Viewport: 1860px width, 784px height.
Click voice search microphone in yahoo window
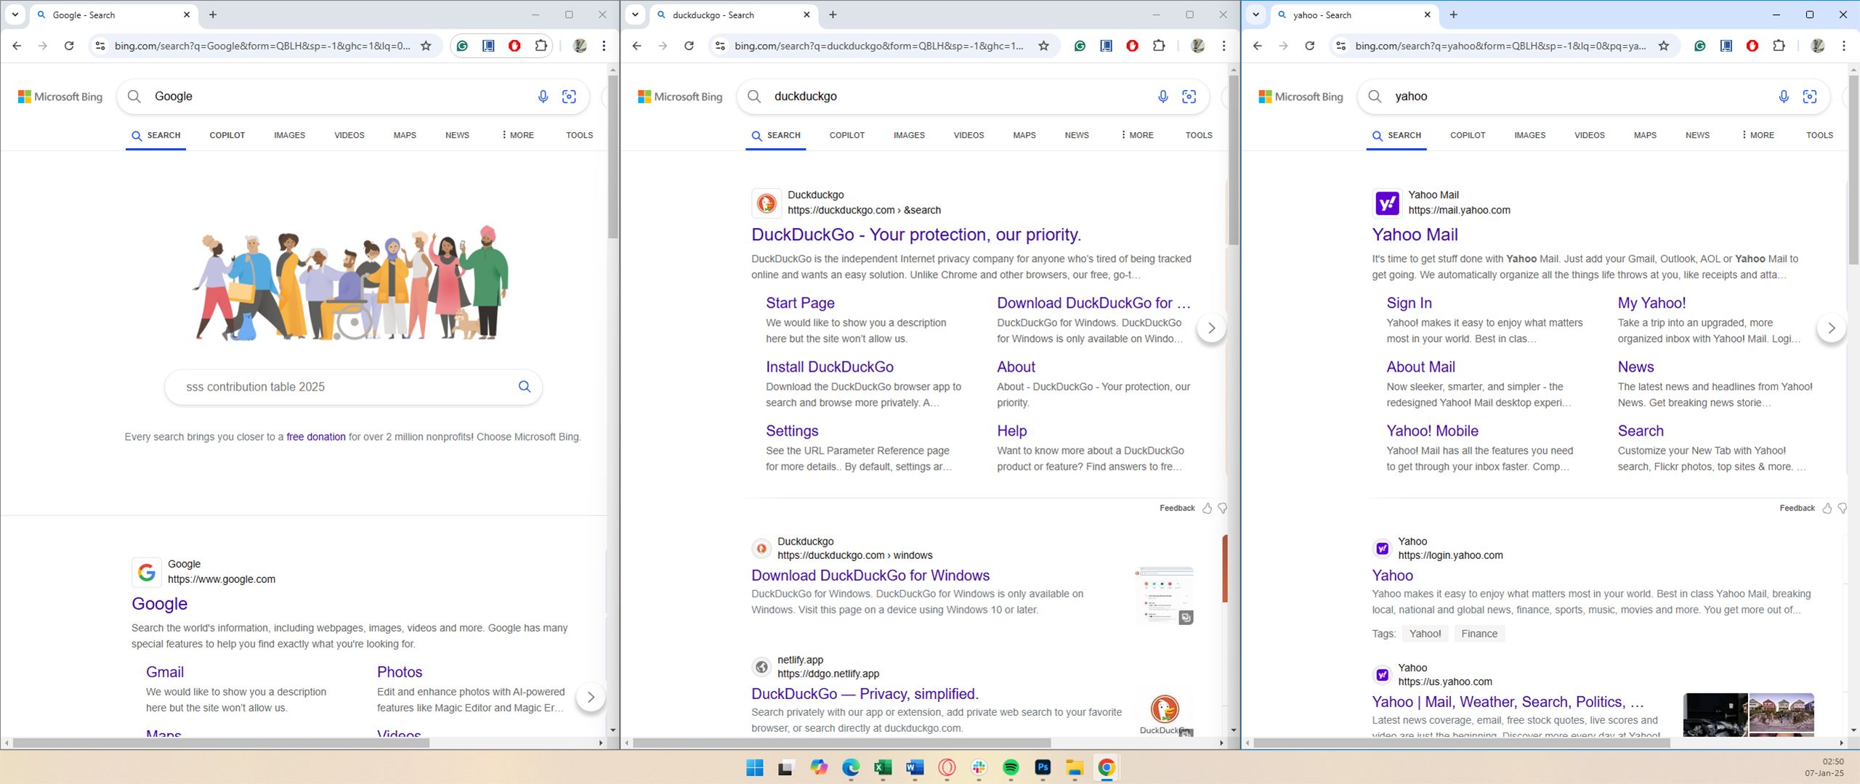tap(1784, 97)
